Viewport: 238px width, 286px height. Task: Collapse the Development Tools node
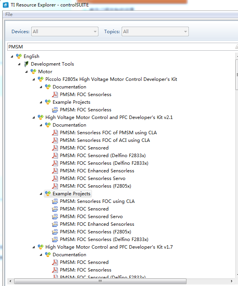[x=19, y=64]
